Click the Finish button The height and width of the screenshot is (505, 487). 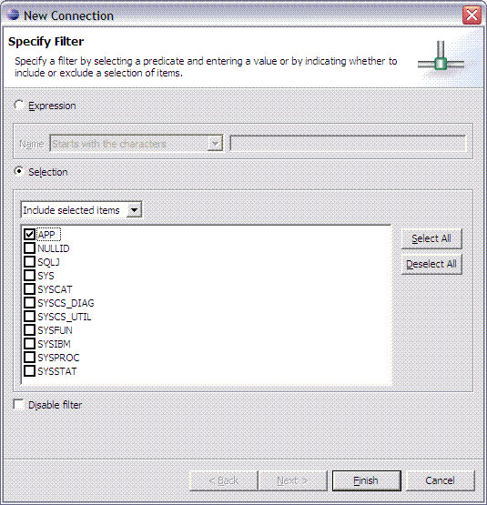[367, 480]
